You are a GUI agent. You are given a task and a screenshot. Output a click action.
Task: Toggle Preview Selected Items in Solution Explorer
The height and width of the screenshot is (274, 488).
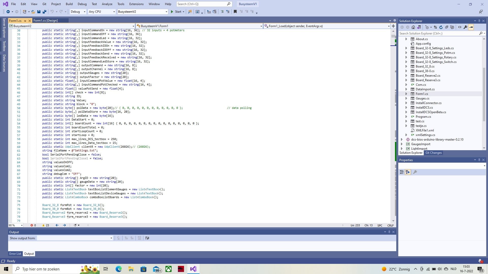point(471,27)
